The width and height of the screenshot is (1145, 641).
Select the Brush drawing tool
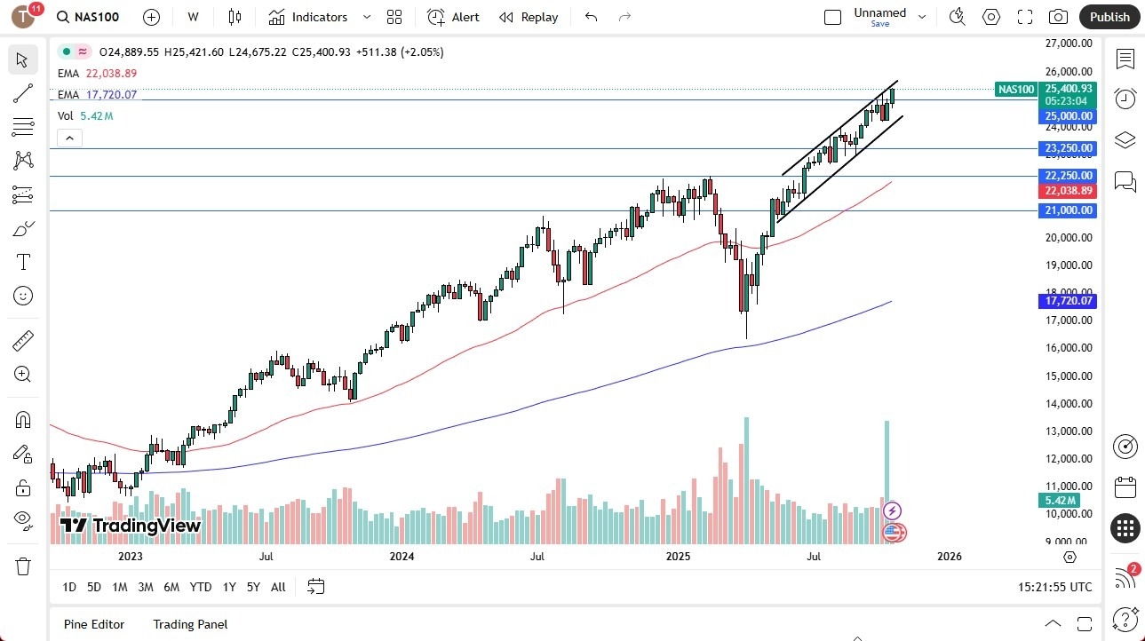tap(23, 228)
